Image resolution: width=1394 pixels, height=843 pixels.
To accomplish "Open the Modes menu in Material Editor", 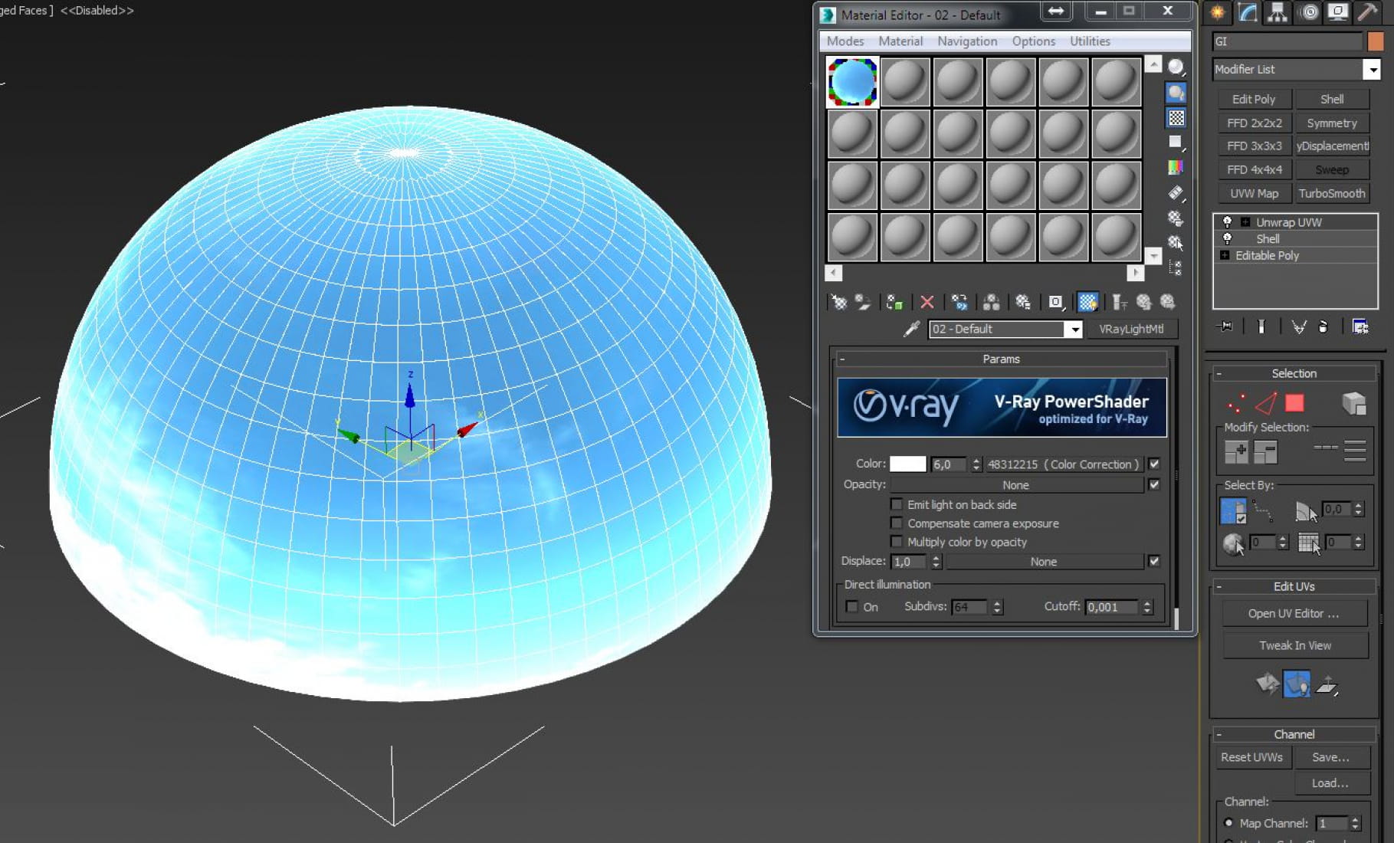I will [x=845, y=41].
